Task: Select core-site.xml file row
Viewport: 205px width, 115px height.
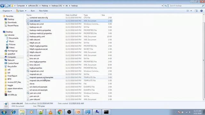Action: coord(69,21)
